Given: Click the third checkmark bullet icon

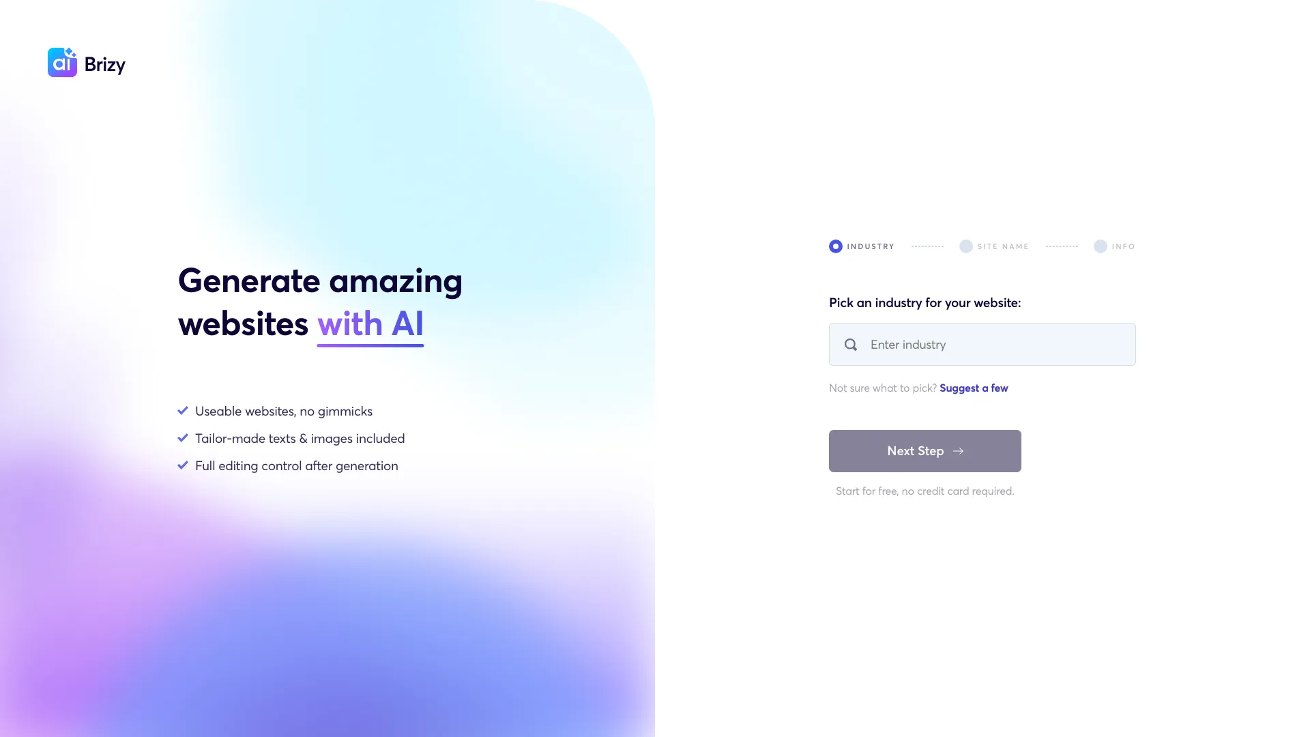Looking at the screenshot, I should click(183, 465).
